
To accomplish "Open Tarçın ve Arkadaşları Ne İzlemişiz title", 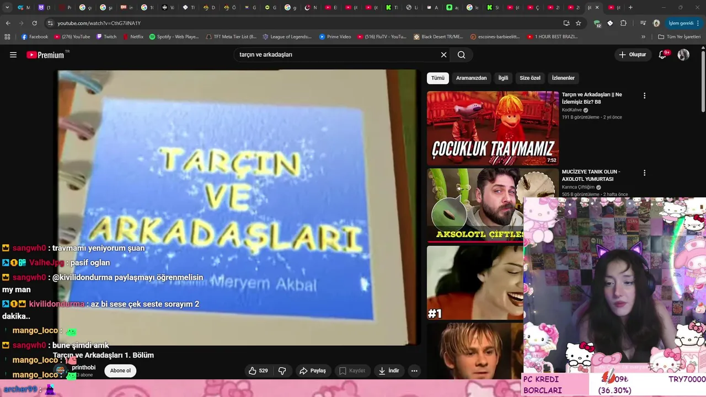I will (592, 98).
